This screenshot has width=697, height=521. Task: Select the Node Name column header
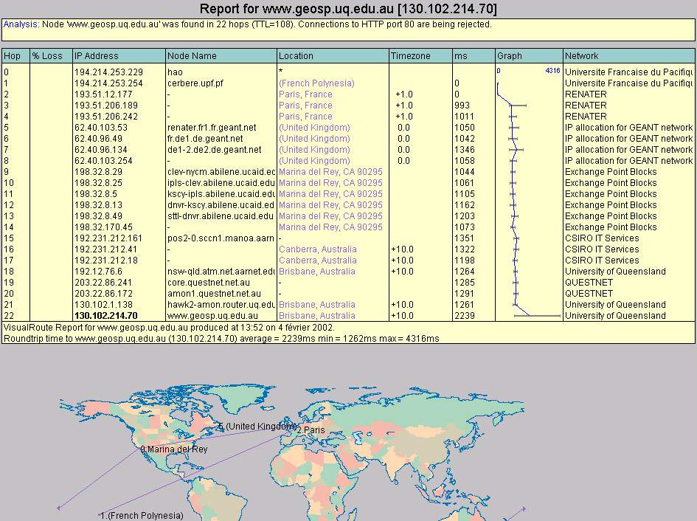(x=192, y=56)
